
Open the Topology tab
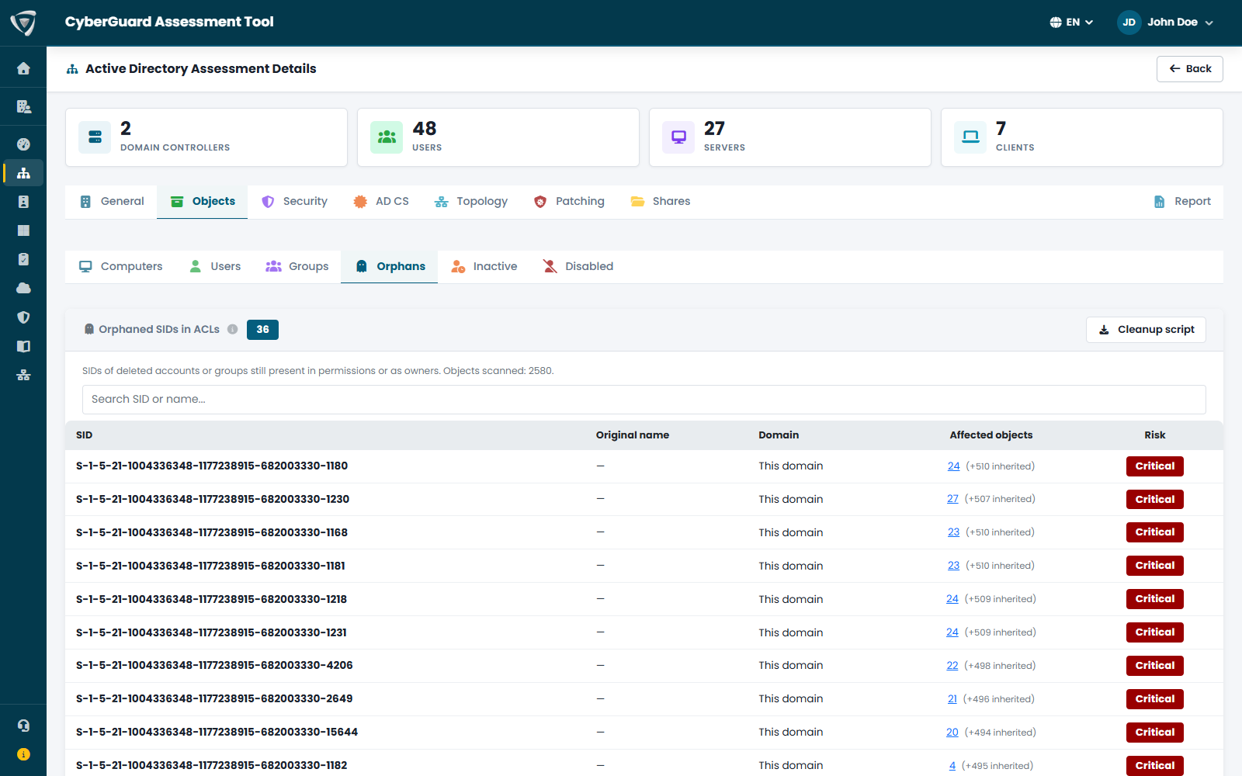tap(471, 202)
